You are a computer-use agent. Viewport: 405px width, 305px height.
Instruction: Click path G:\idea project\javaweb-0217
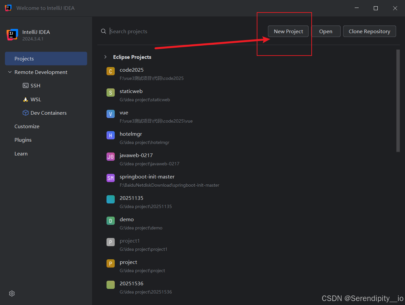[149, 164]
